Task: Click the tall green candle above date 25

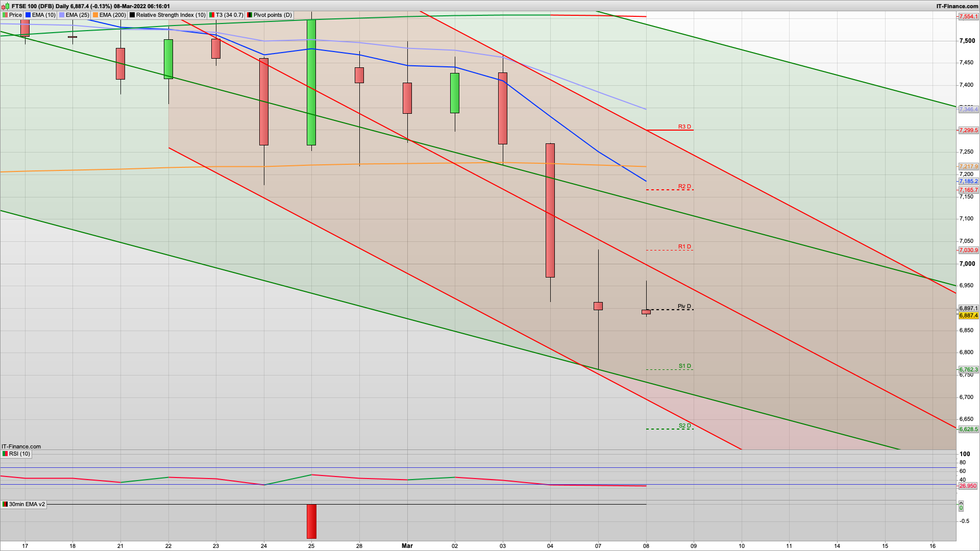Action: point(311,82)
